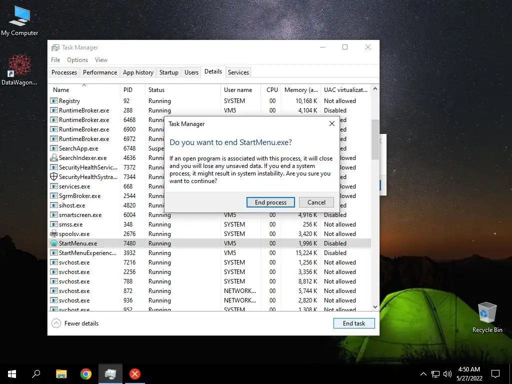Open File Explorer from taskbar
The height and width of the screenshot is (384, 512).
61,374
